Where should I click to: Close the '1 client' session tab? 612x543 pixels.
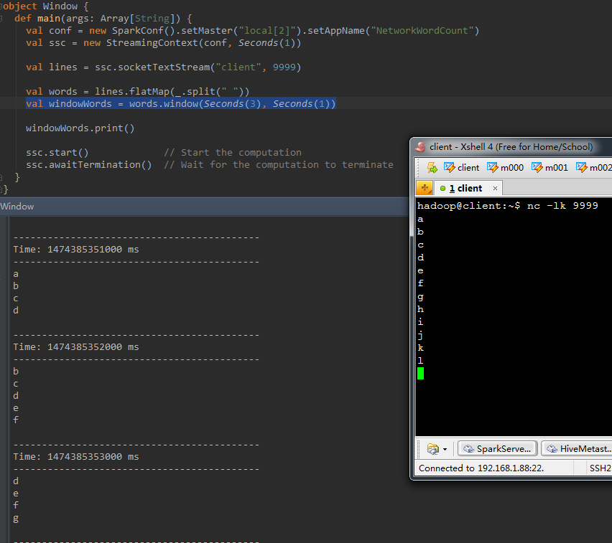[494, 189]
